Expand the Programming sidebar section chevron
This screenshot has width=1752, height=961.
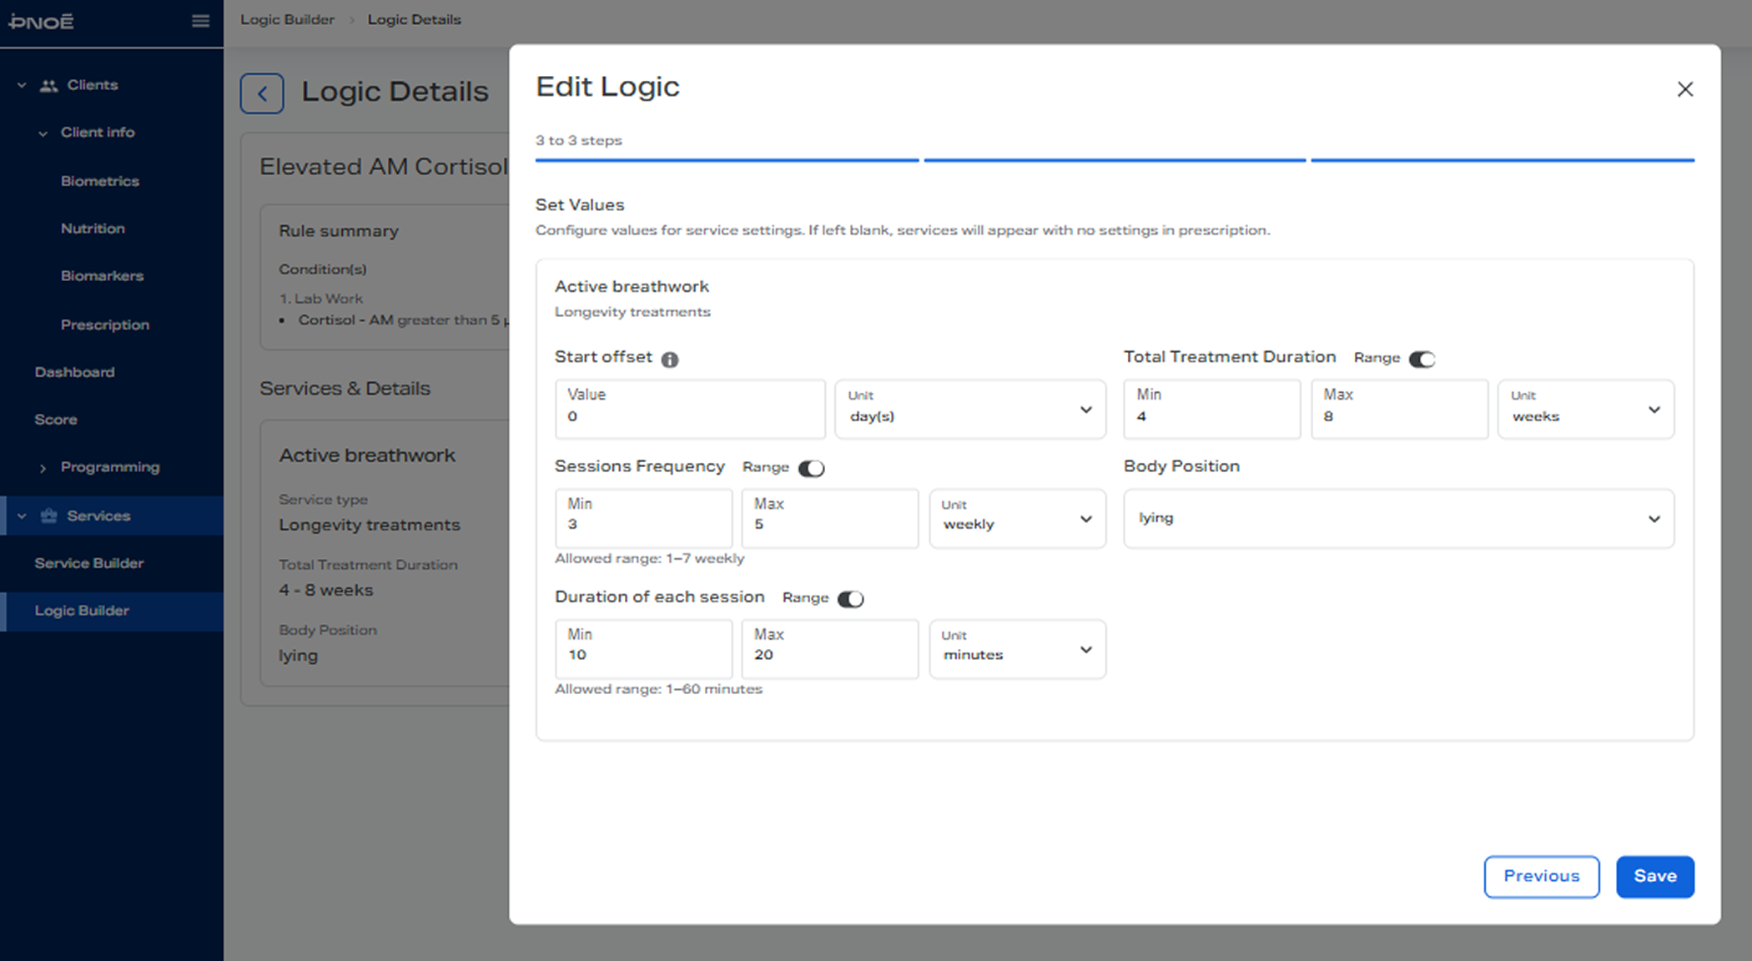pyautogui.click(x=43, y=468)
